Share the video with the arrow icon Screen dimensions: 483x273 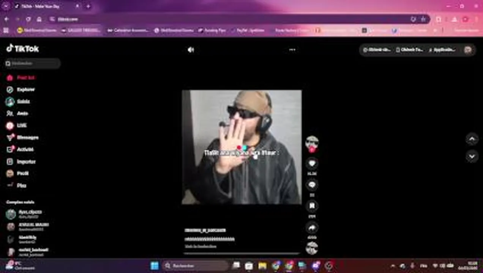pos(312,227)
